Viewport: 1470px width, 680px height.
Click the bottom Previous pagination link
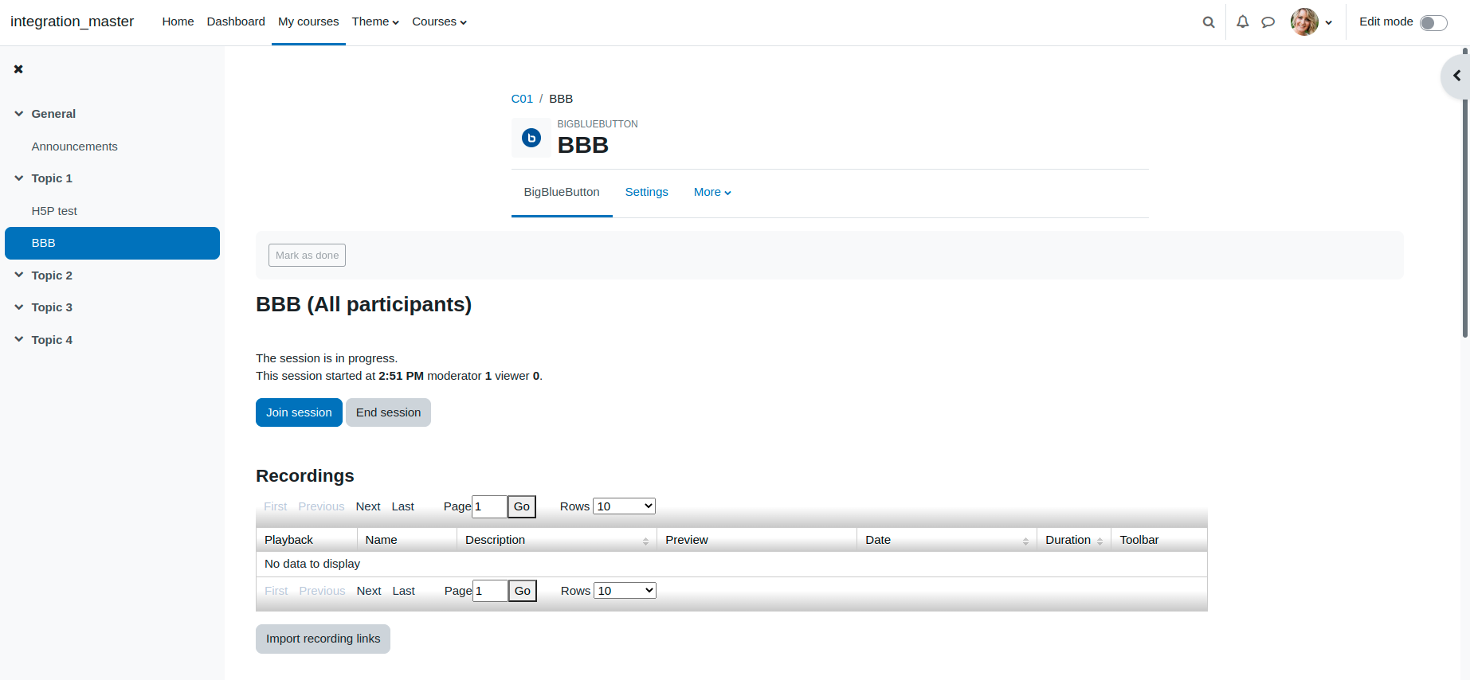click(x=322, y=591)
